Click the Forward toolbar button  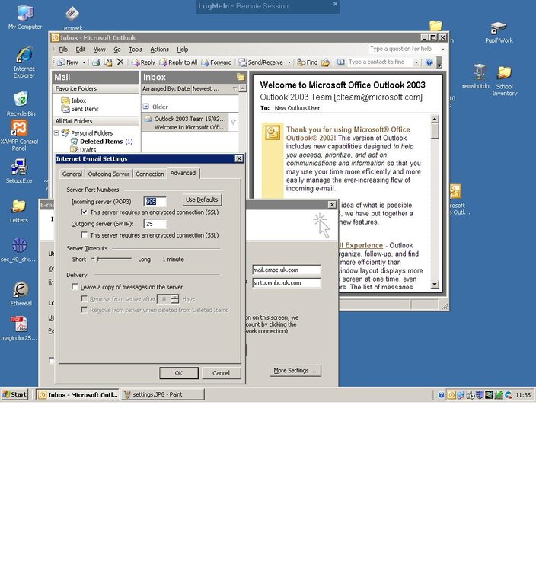(216, 62)
